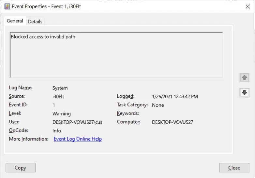This screenshot has width=255, height=178.
Task: Switch to the Details tab
Action: pyautogui.click(x=35, y=21)
